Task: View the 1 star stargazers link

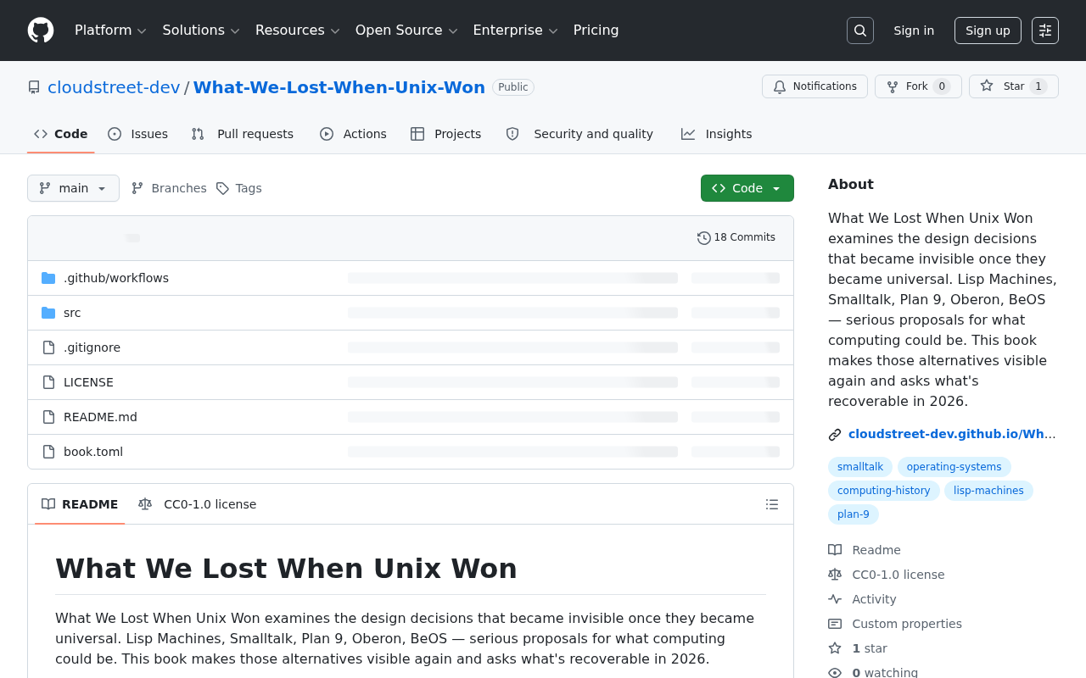Action: tap(870, 648)
